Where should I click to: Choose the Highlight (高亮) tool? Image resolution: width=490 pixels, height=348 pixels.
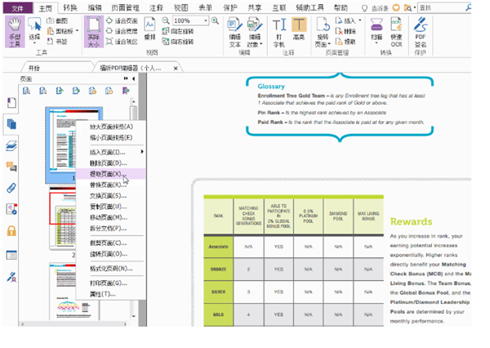click(x=299, y=29)
